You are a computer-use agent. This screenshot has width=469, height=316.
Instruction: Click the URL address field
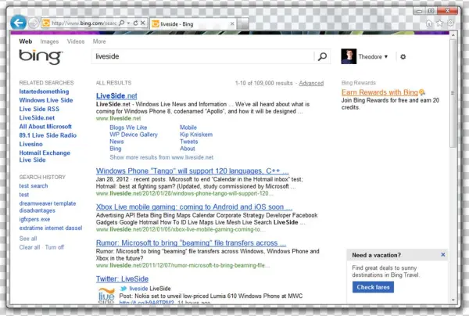tap(84, 23)
